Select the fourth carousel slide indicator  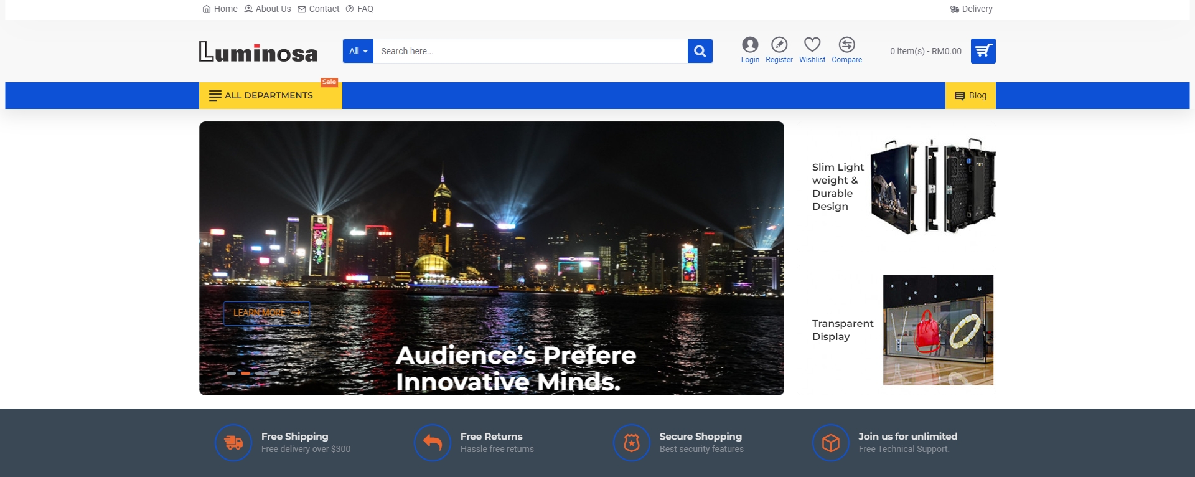point(274,373)
